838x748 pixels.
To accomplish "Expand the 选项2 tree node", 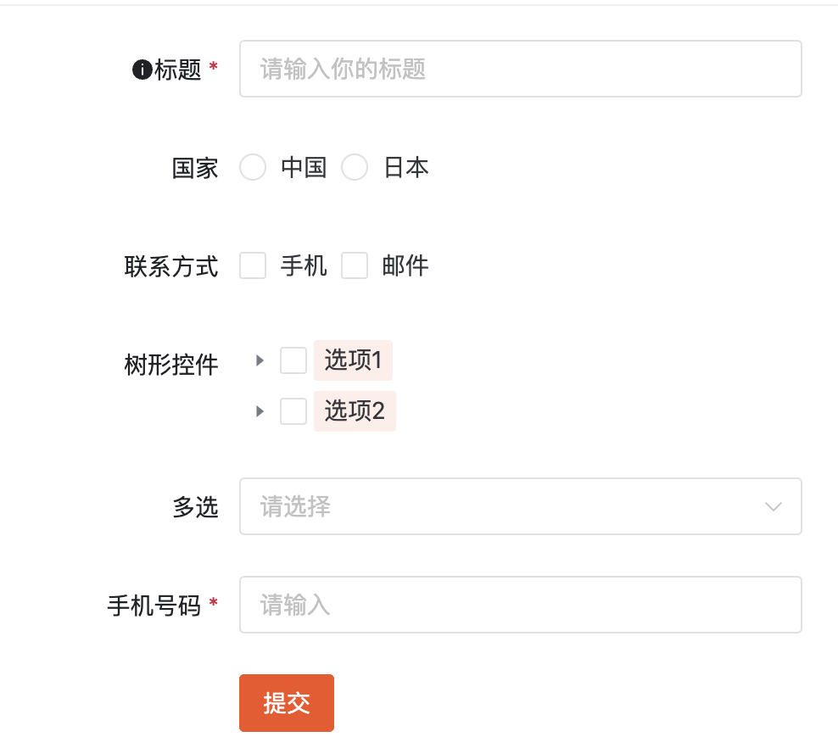I will tap(260, 411).
